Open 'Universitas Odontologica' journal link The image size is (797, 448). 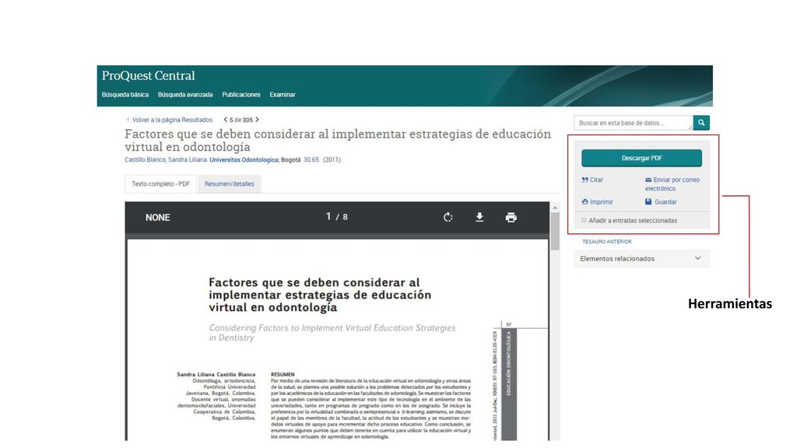244,159
